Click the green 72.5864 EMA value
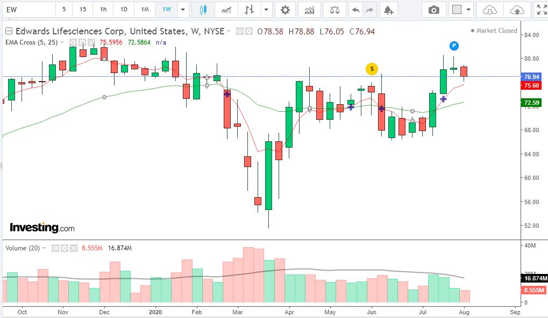This screenshot has width=548, height=318. coord(139,42)
